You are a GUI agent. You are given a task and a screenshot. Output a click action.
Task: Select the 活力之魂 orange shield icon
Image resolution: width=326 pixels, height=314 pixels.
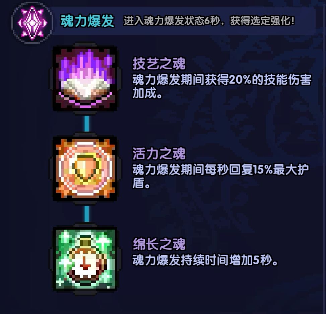tap(85, 169)
